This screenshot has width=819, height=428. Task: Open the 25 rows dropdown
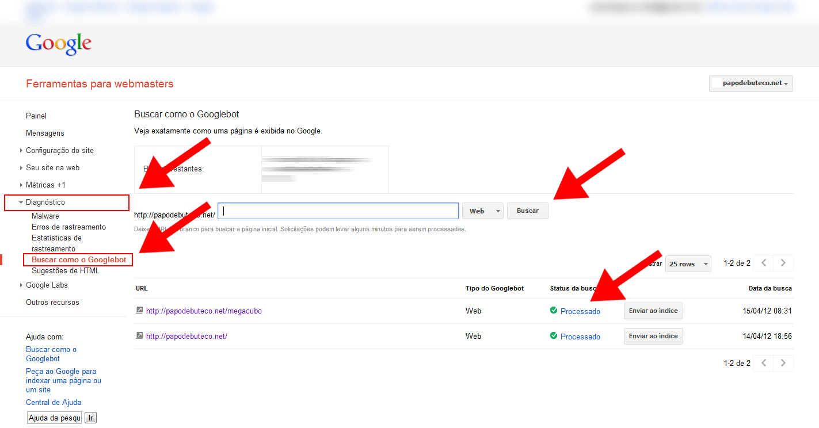688,264
